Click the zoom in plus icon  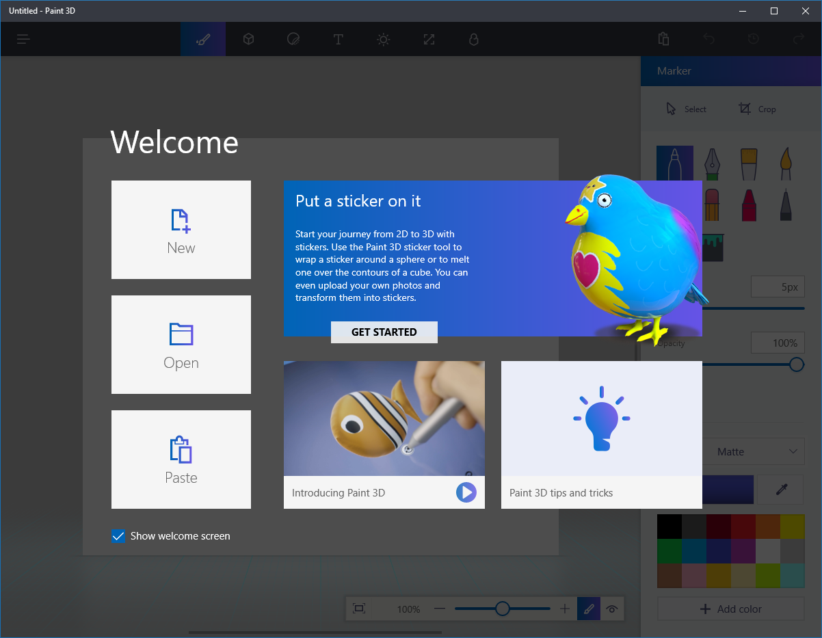coord(565,609)
